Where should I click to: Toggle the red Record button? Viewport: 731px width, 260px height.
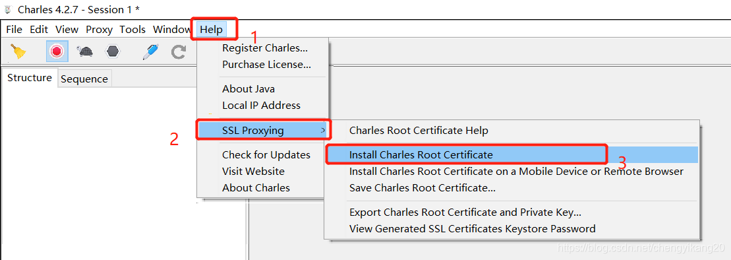pyautogui.click(x=57, y=51)
